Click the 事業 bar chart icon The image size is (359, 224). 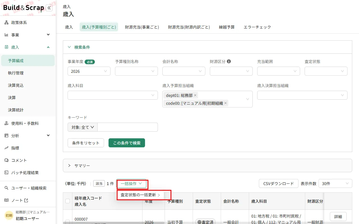pos(6,35)
